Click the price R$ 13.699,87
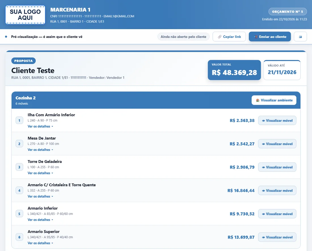The width and height of the screenshot is (312, 251). (x=241, y=237)
